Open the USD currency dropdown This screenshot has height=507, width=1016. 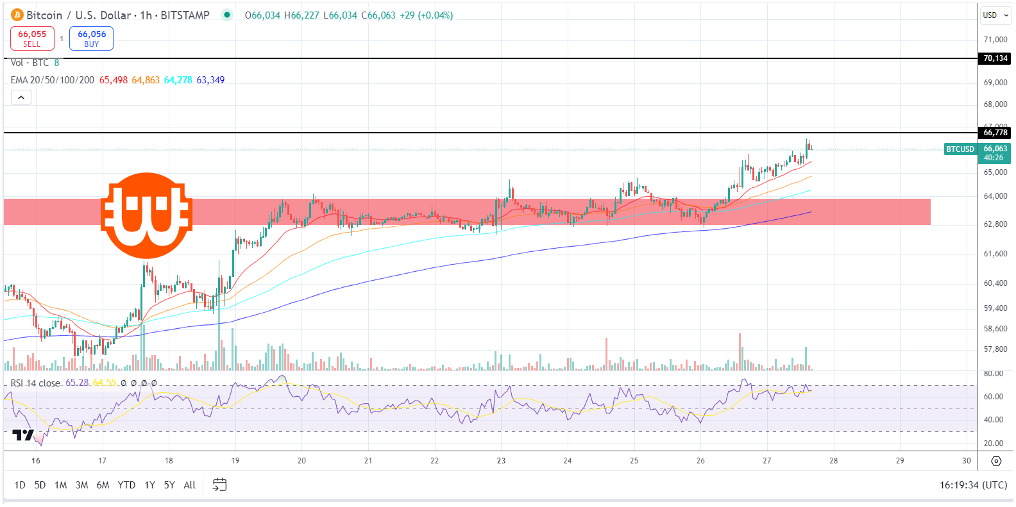click(996, 15)
